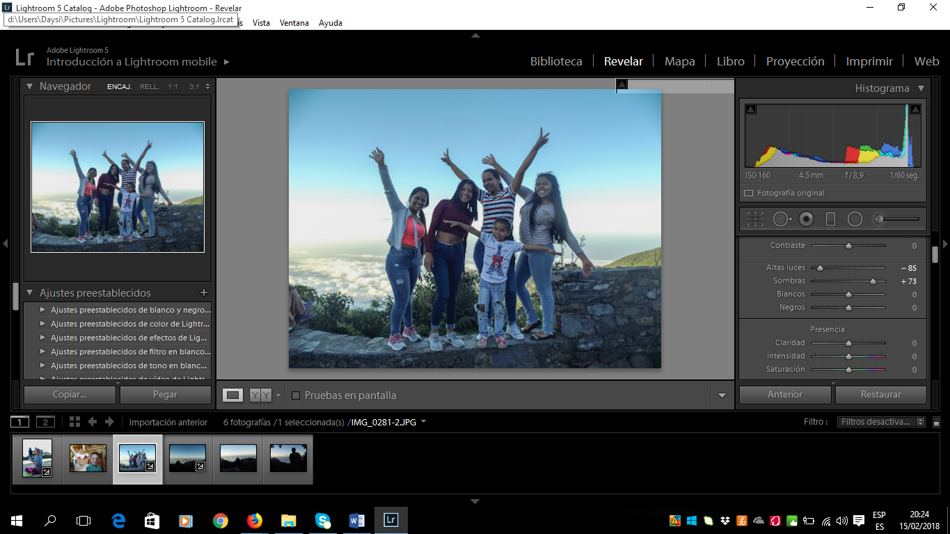Select the Crop Overlay tool
The height and width of the screenshot is (534, 950).
click(755, 219)
